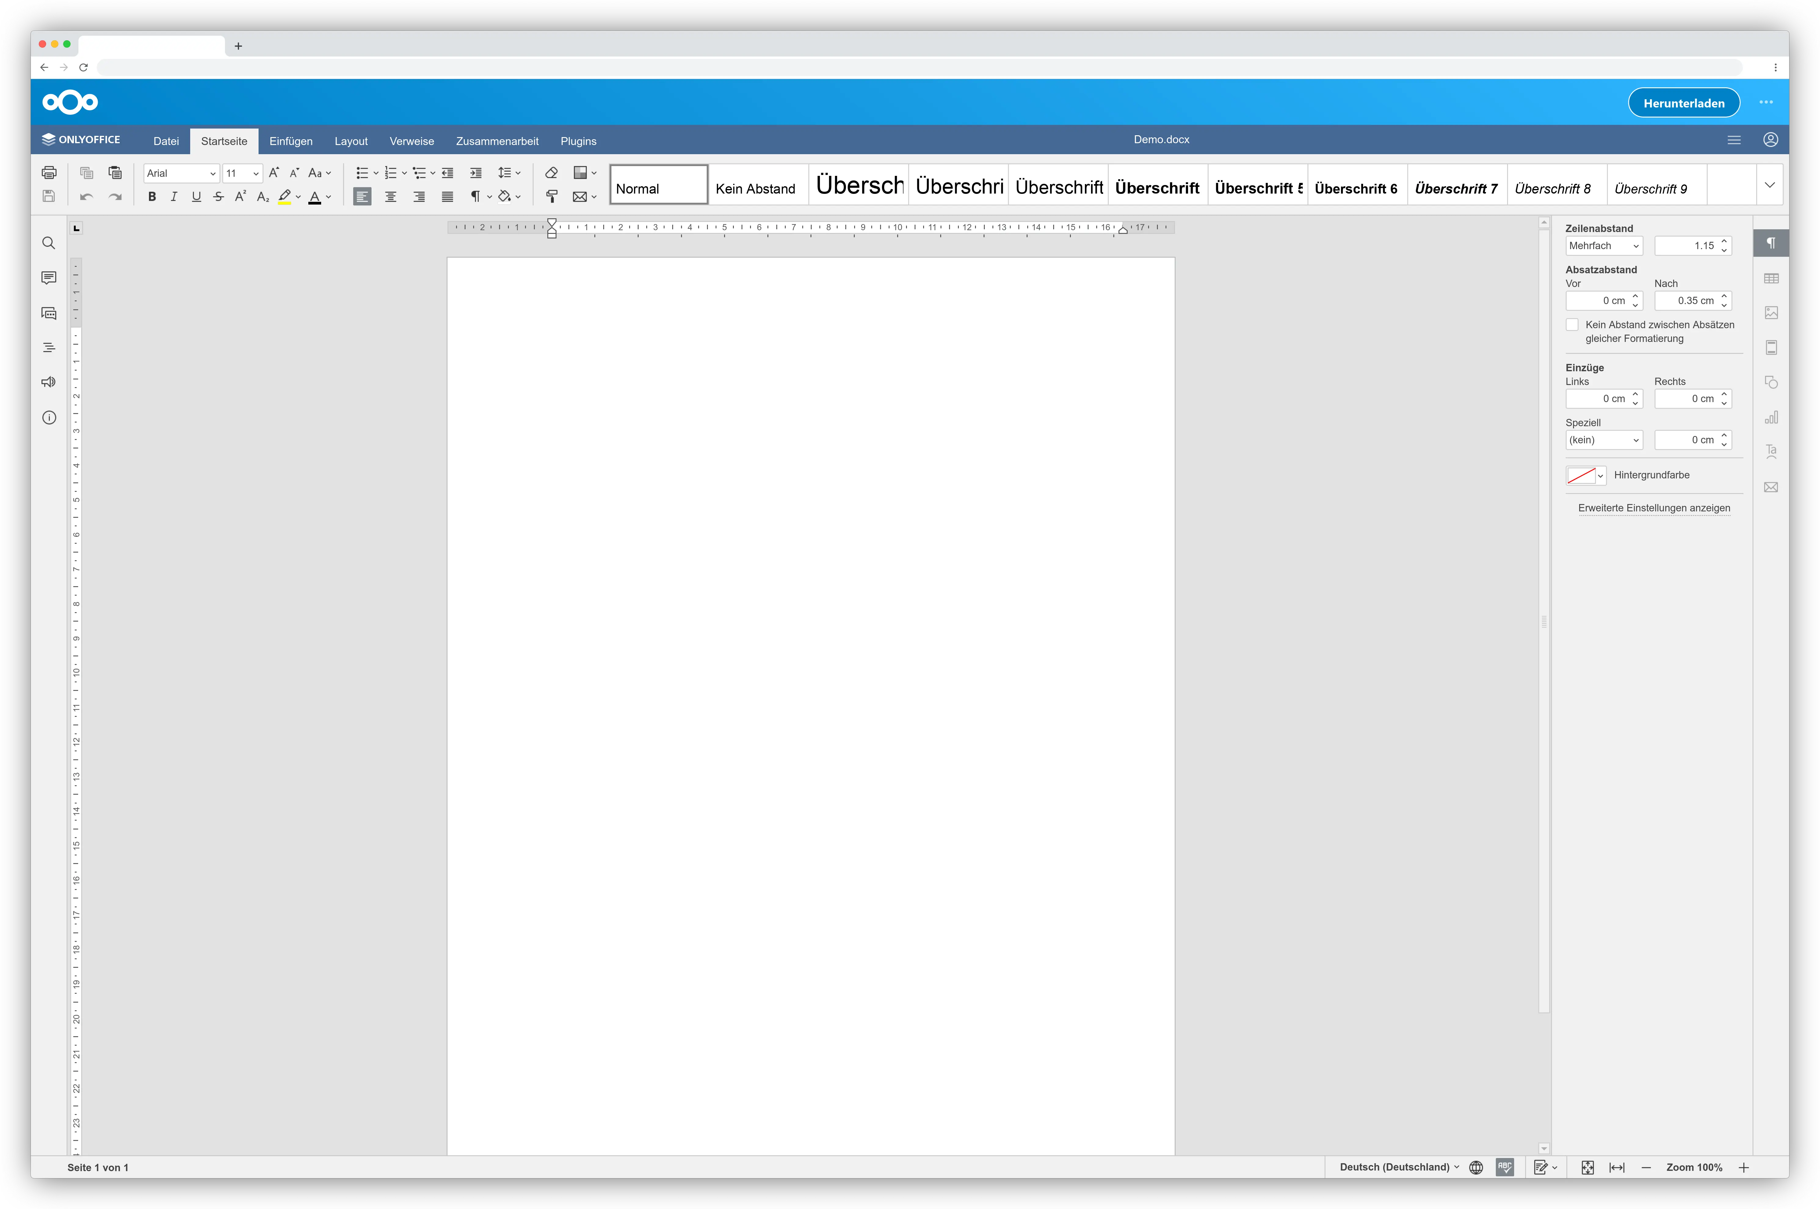The image size is (1820, 1209).
Task: Zoom in with the plus button
Action: 1744,1167
